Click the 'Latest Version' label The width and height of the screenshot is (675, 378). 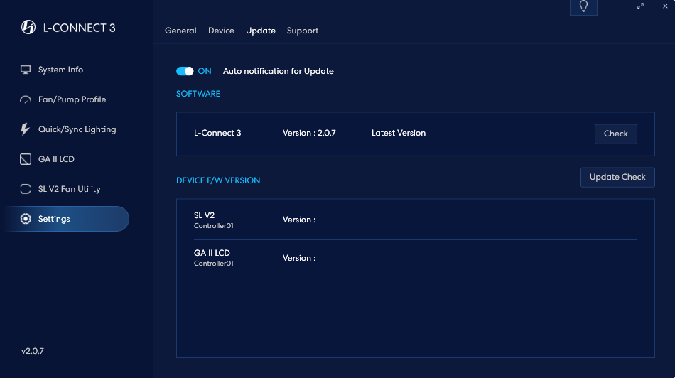399,133
